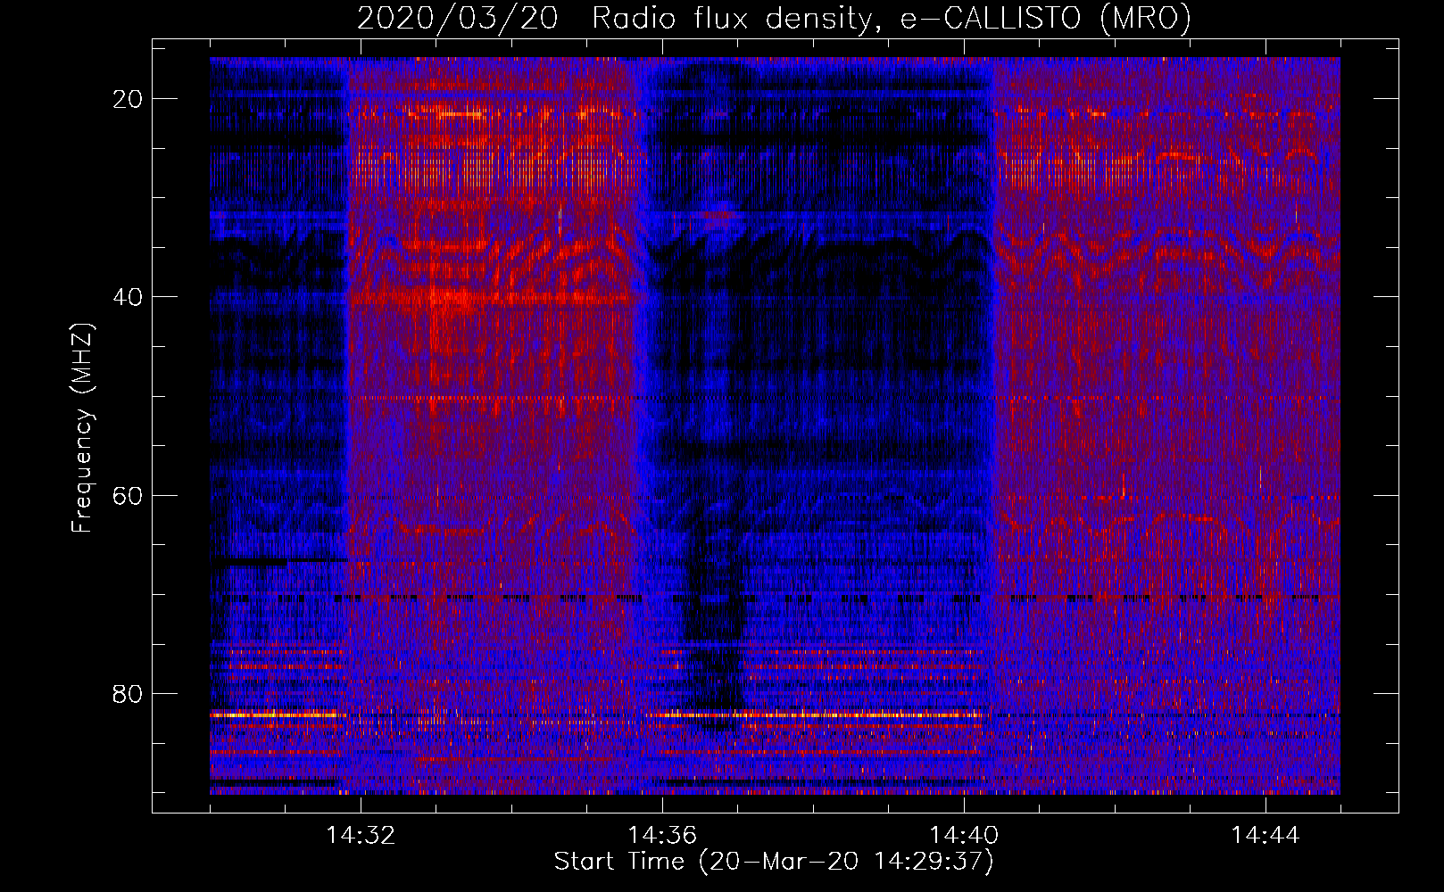
Task: Click the 14:44 time tick label
Action: coord(1266,836)
